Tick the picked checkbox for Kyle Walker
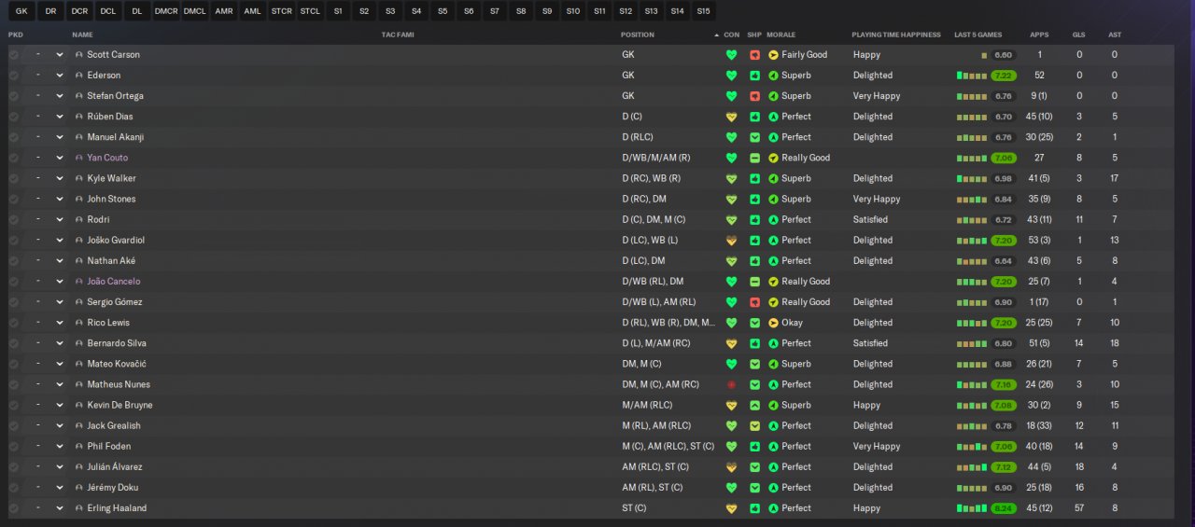Viewport: 1195px width, 527px height. (13, 178)
